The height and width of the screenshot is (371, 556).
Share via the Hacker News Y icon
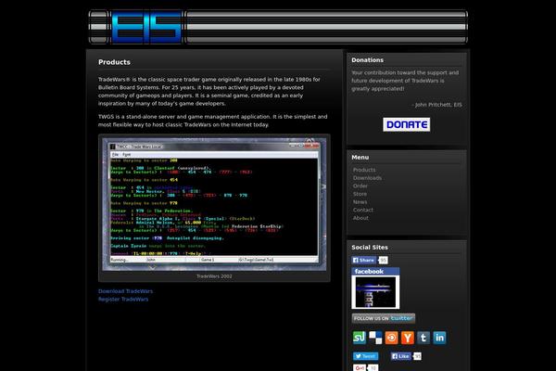(408, 338)
